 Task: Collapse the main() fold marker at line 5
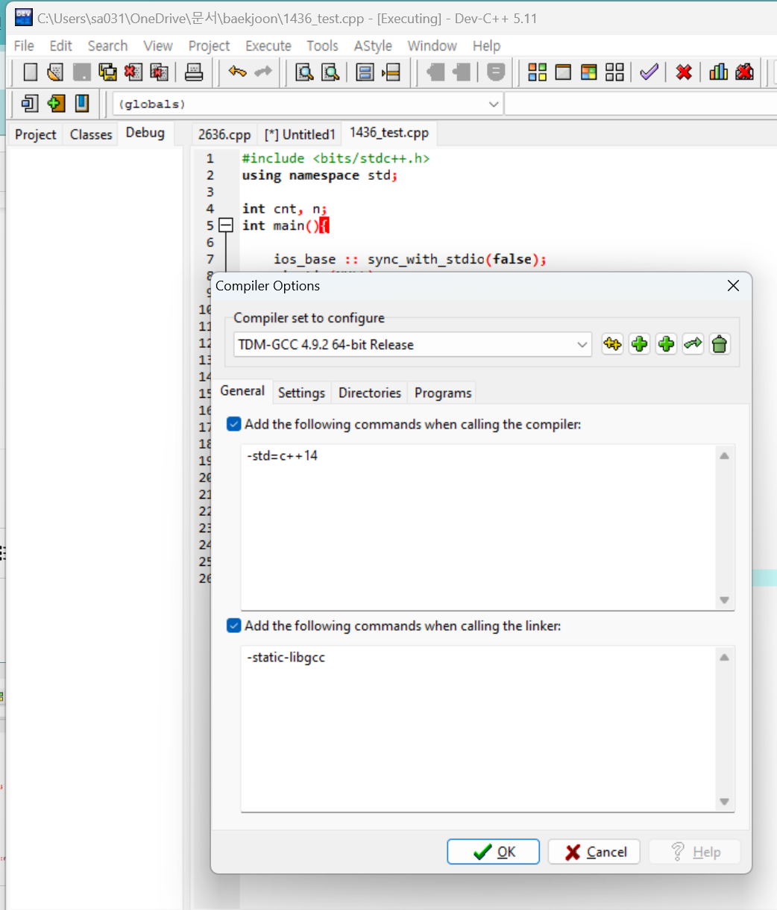[226, 225]
